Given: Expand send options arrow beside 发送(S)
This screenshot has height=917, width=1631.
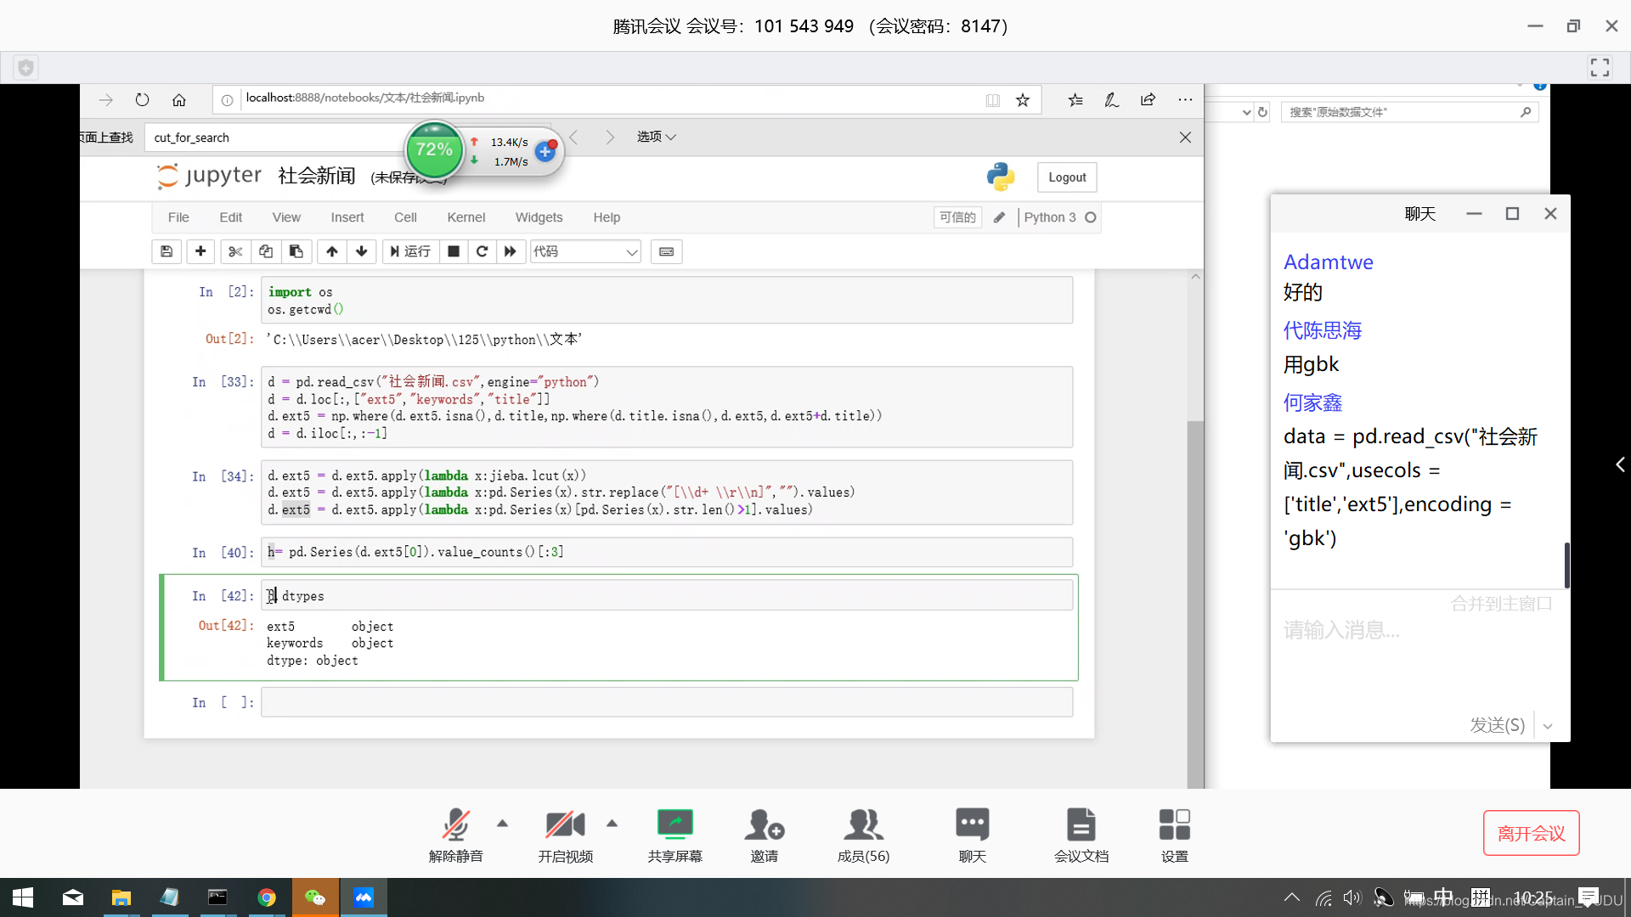Looking at the screenshot, I should [x=1548, y=726].
